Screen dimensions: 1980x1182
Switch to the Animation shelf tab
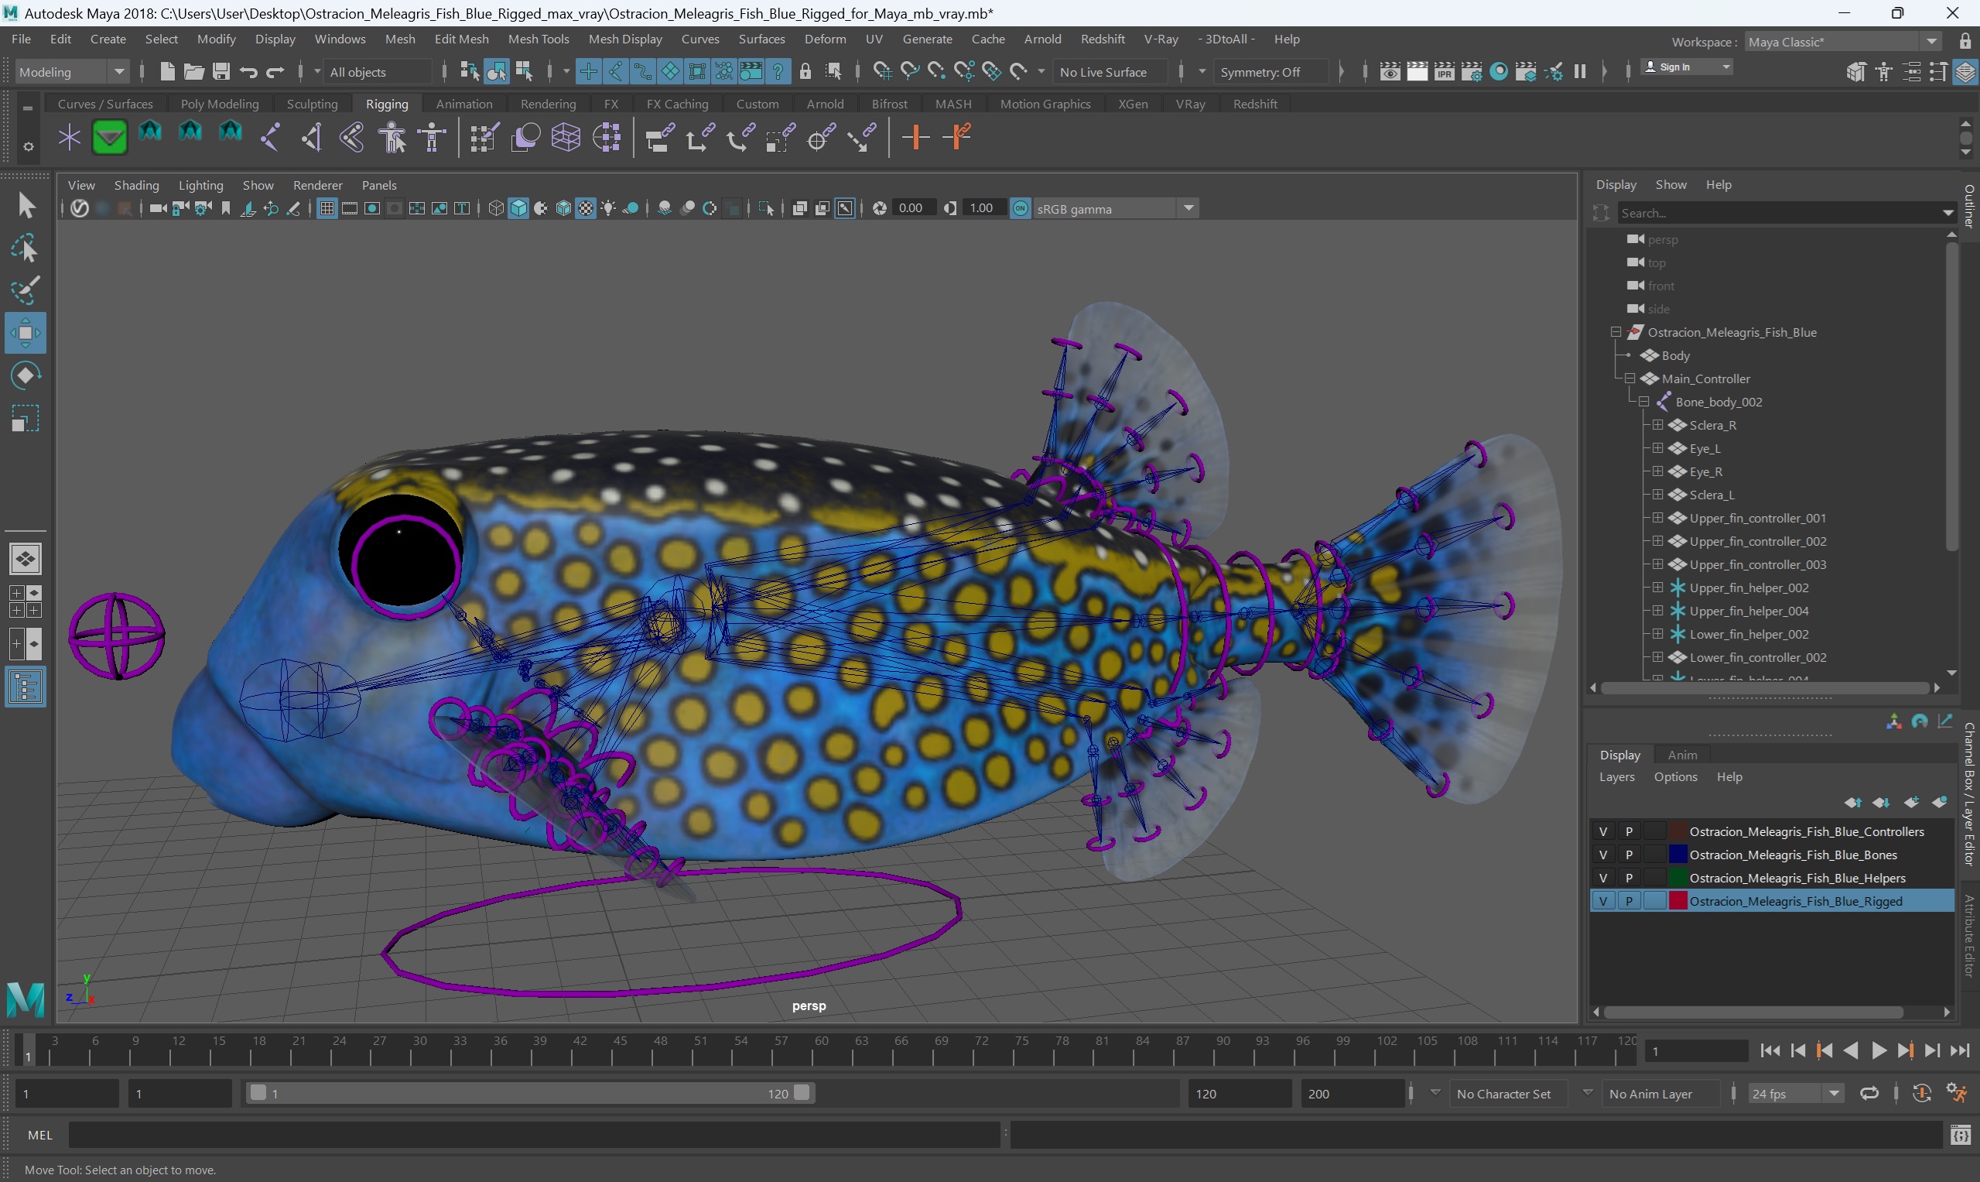pyautogui.click(x=464, y=104)
